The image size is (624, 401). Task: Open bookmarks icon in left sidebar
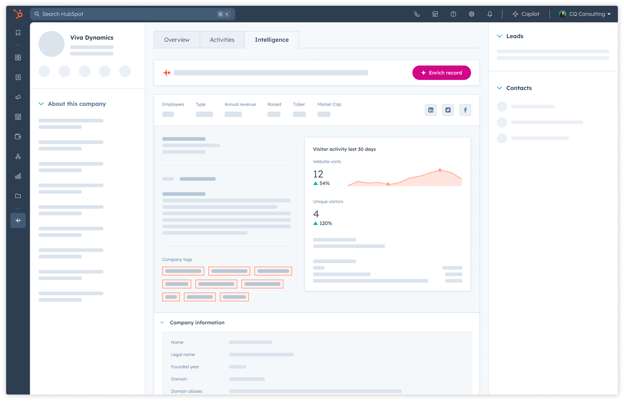click(18, 33)
